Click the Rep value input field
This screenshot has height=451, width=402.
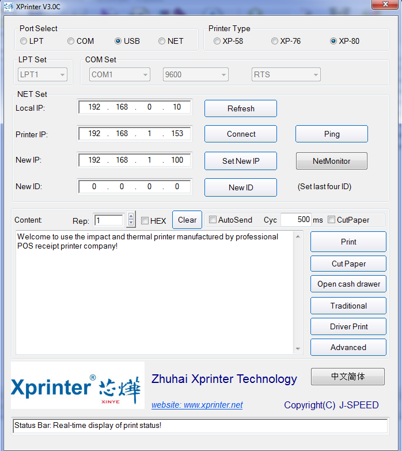109,221
